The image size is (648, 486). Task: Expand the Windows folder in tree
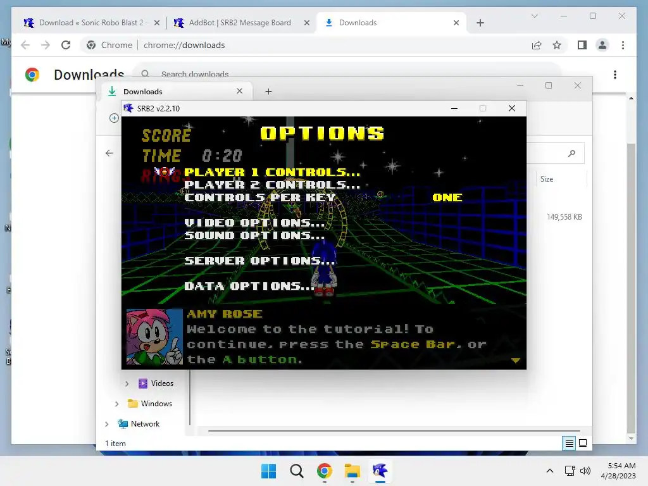point(116,404)
